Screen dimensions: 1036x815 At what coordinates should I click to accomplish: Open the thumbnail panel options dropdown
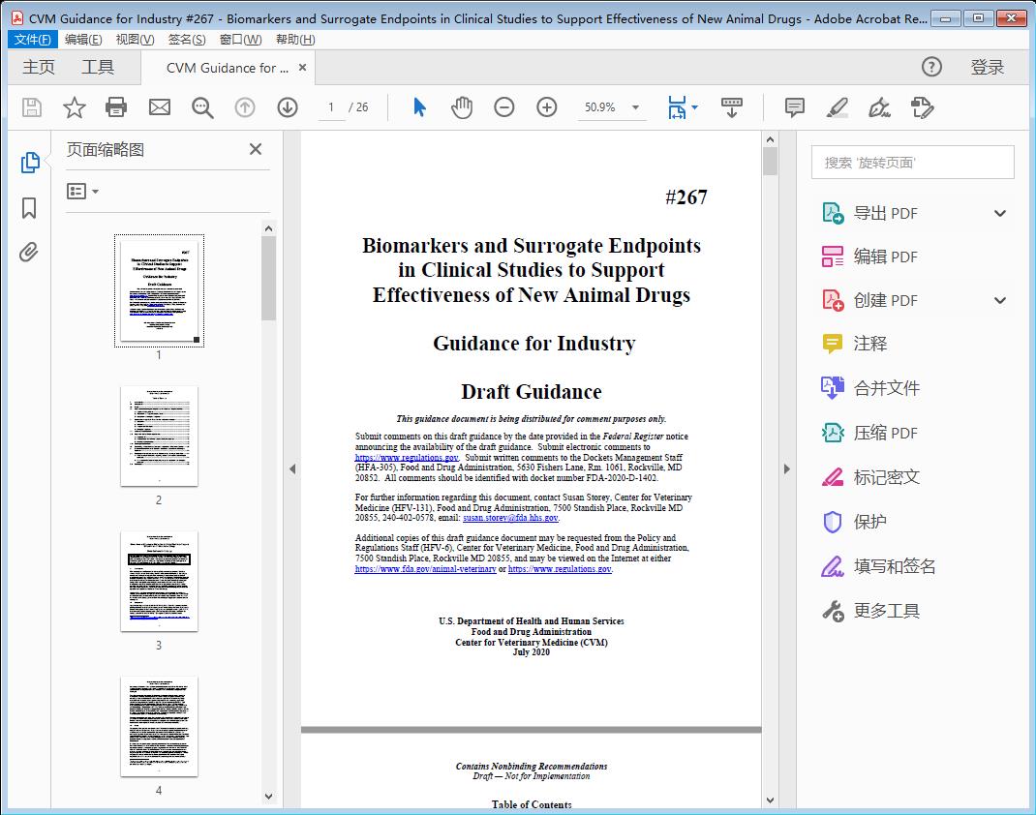click(81, 191)
